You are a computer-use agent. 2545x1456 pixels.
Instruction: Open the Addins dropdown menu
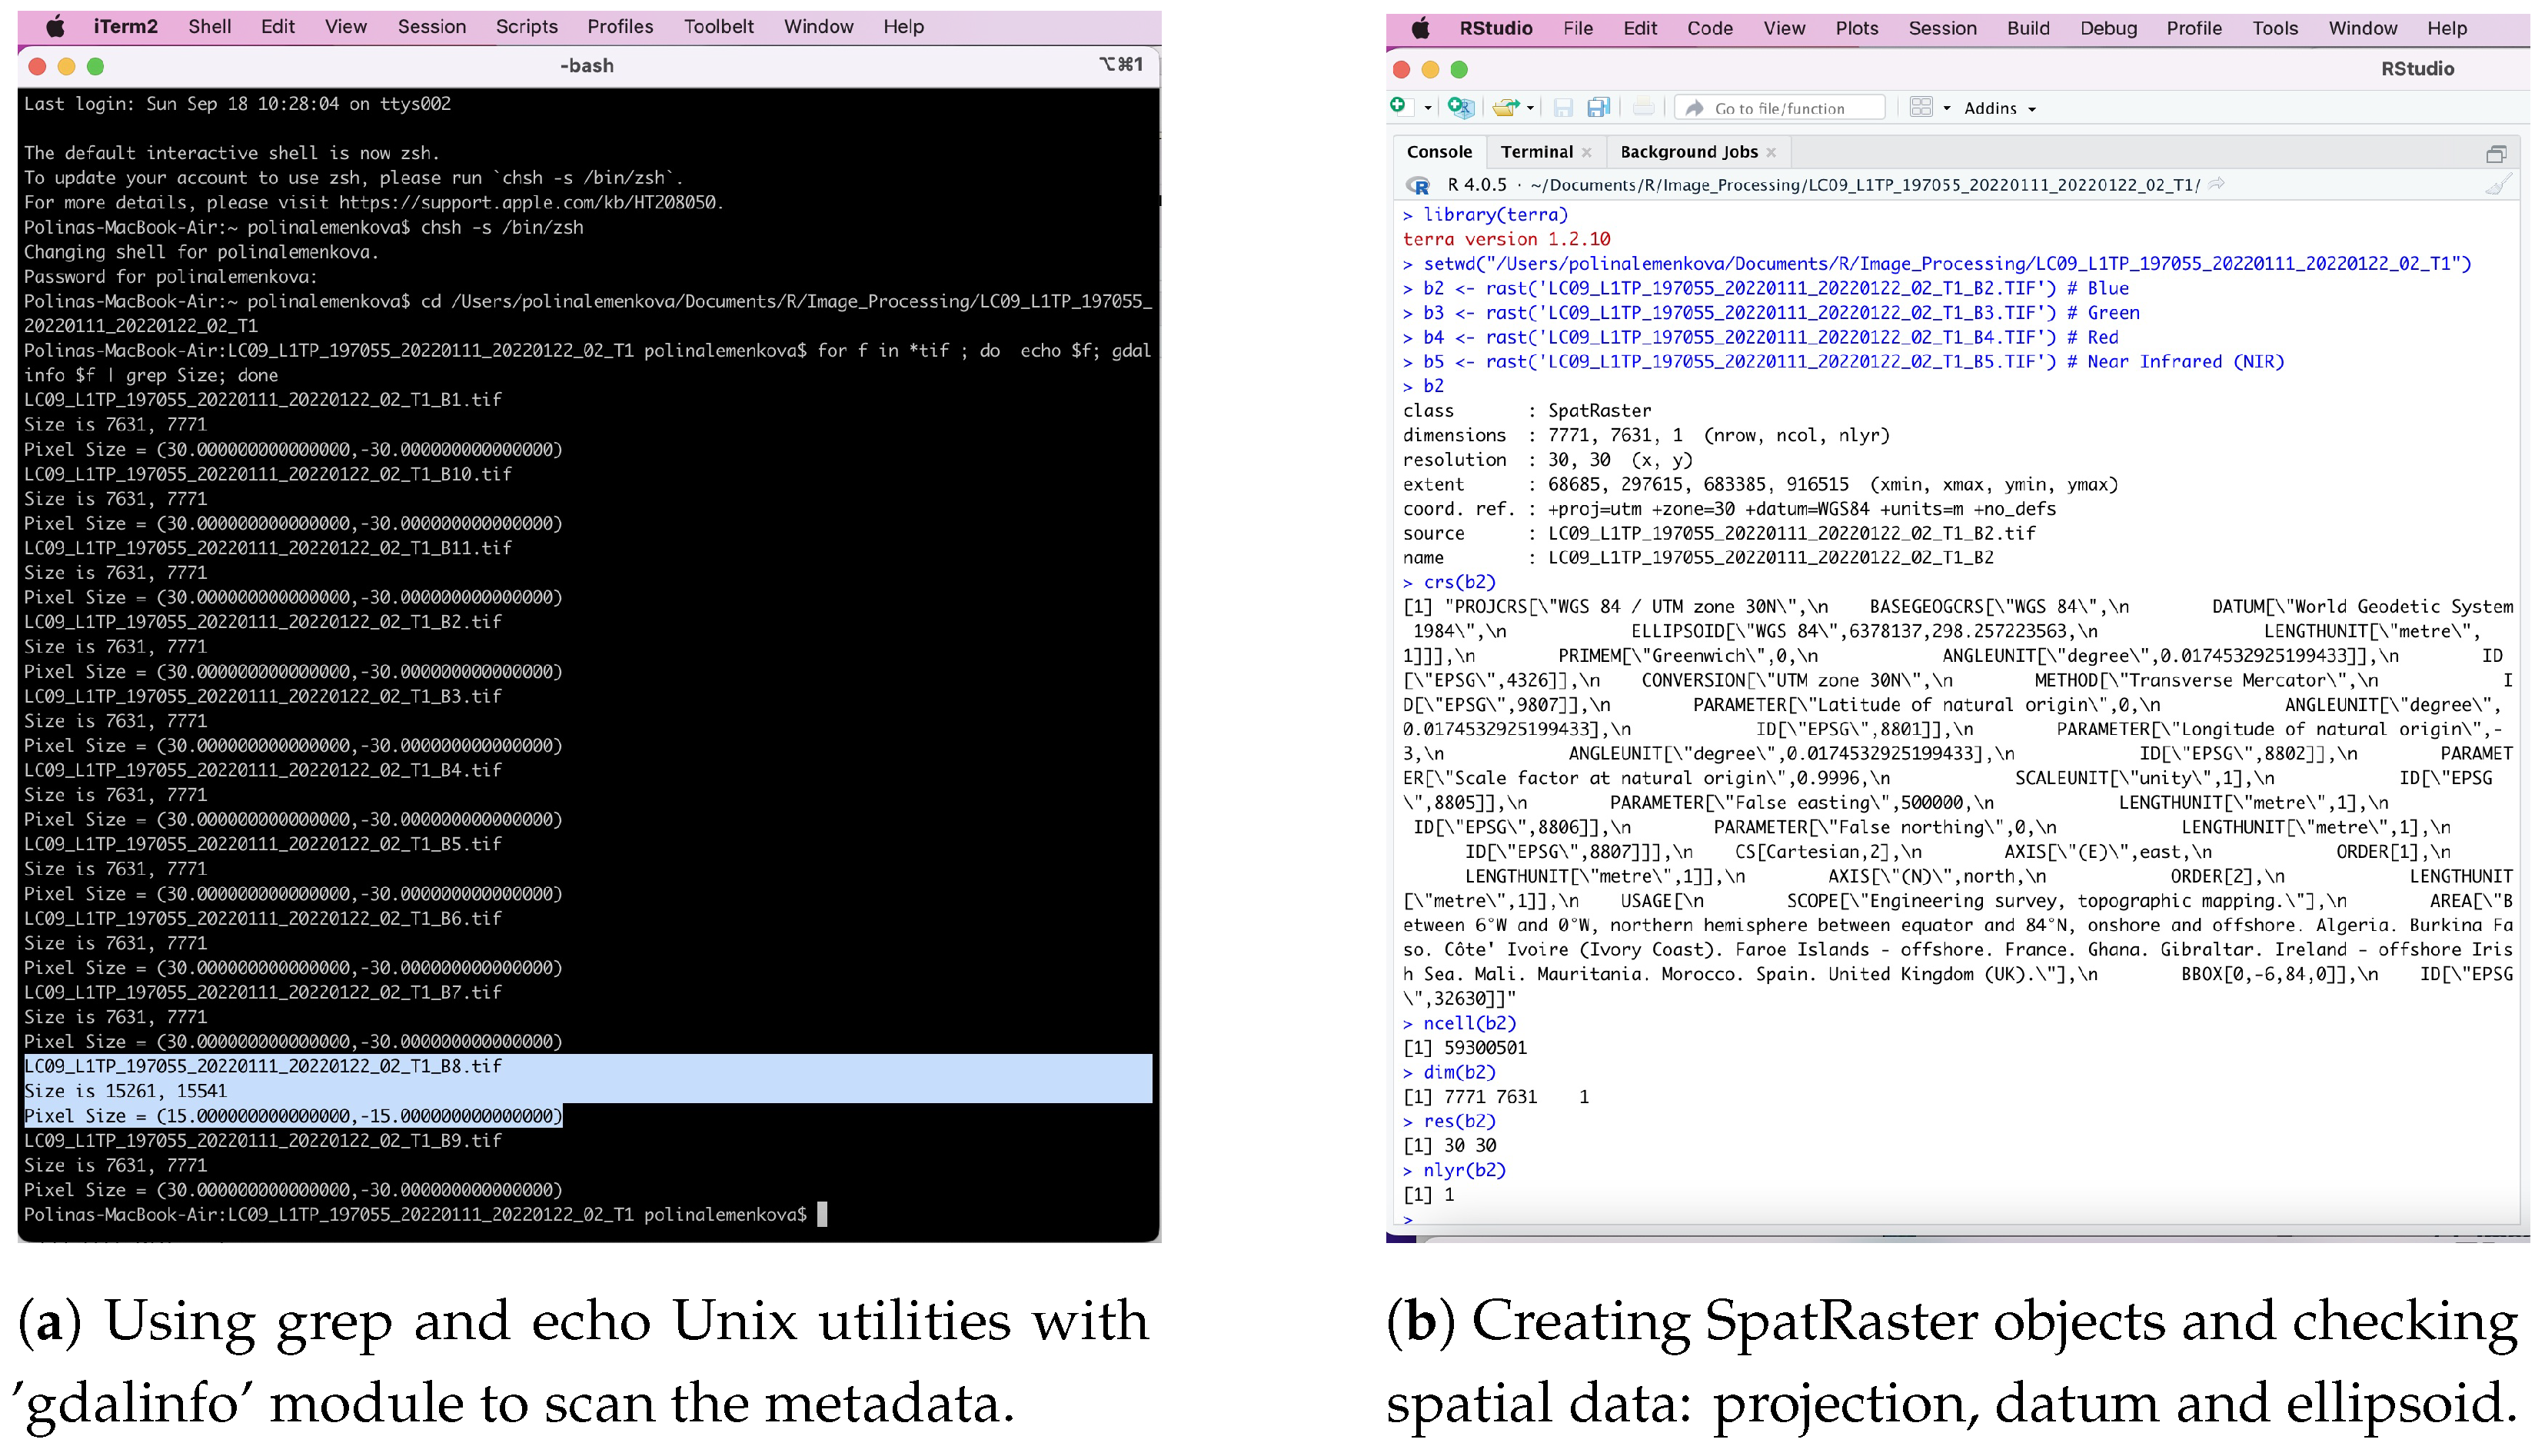[x=2000, y=108]
